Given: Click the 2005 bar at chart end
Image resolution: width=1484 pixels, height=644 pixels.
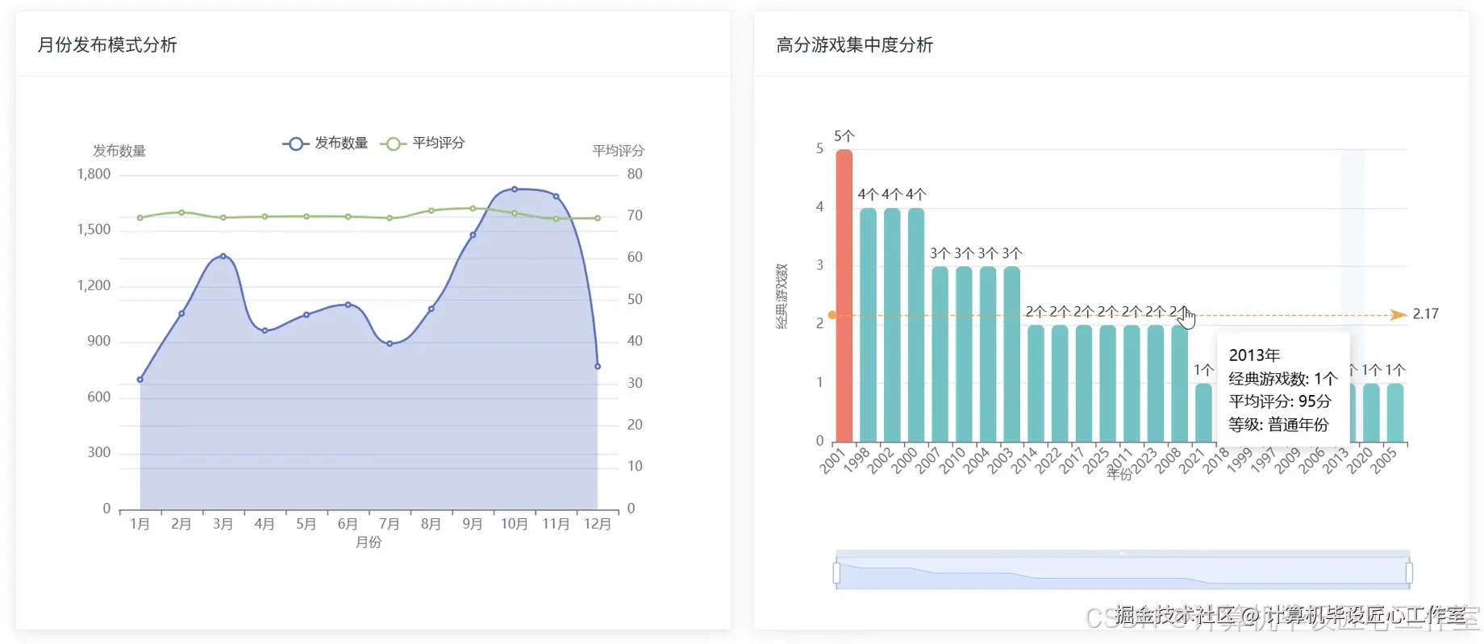Looking at the screenshot, I should tap(1395, 413).
